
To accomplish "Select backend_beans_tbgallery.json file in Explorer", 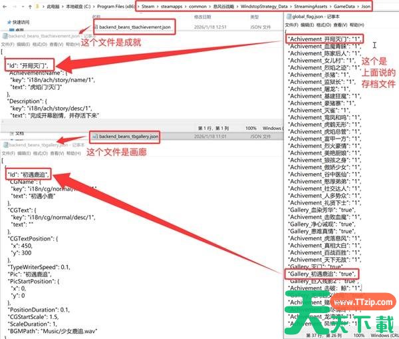I will [x=129, y=137].
